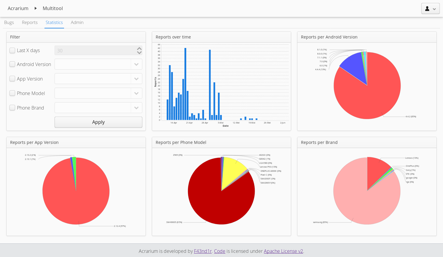The height and width of the screenshot is (257, 443).
Task: Check the App Version filter checkbox
Action: pos(12,78)
